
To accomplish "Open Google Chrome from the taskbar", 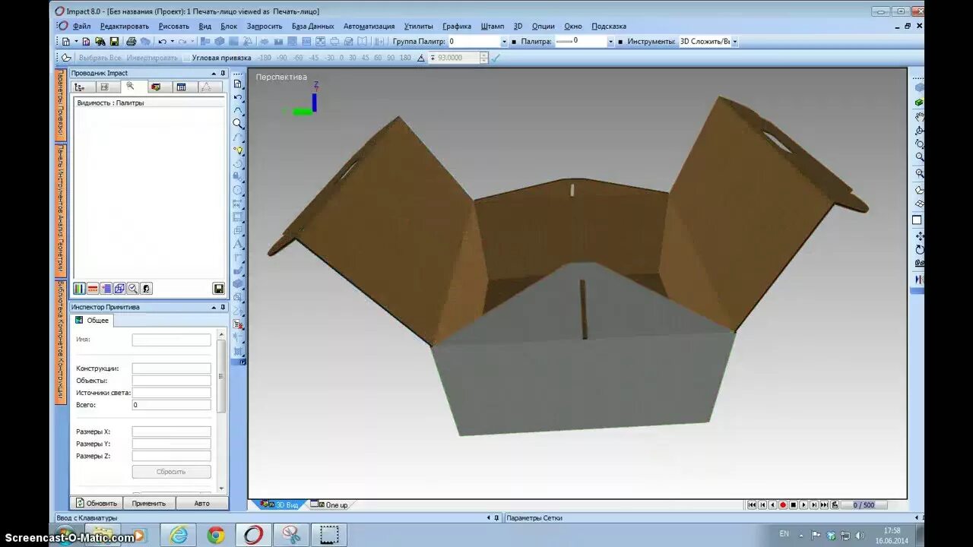I will point(216,535).
